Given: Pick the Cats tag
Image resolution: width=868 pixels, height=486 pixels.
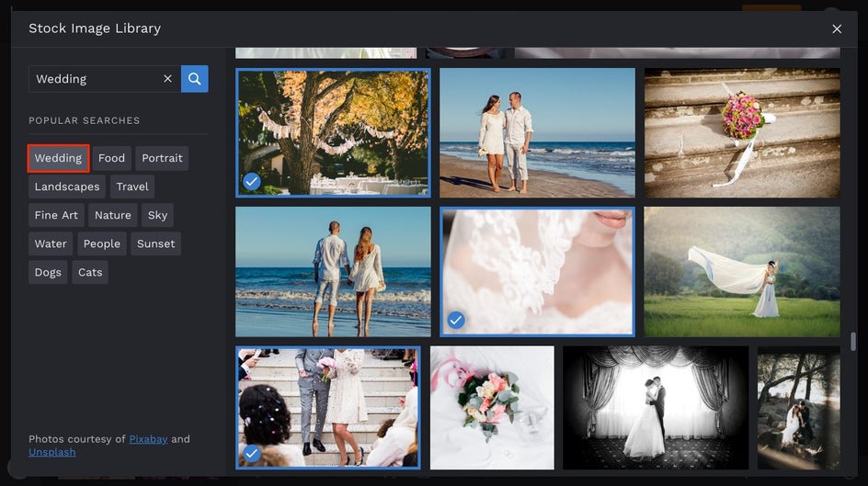Looking at the screenshot, I should click(x=90, y=273).
